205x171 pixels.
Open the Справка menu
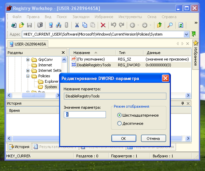click(x=169, y=17)
